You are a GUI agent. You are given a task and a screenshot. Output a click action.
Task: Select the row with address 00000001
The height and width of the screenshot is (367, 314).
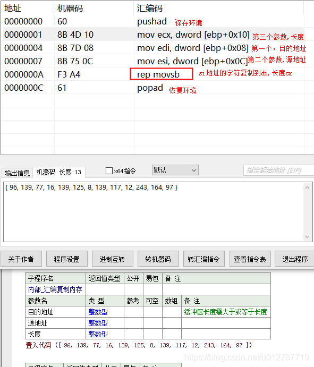(152, 35)
